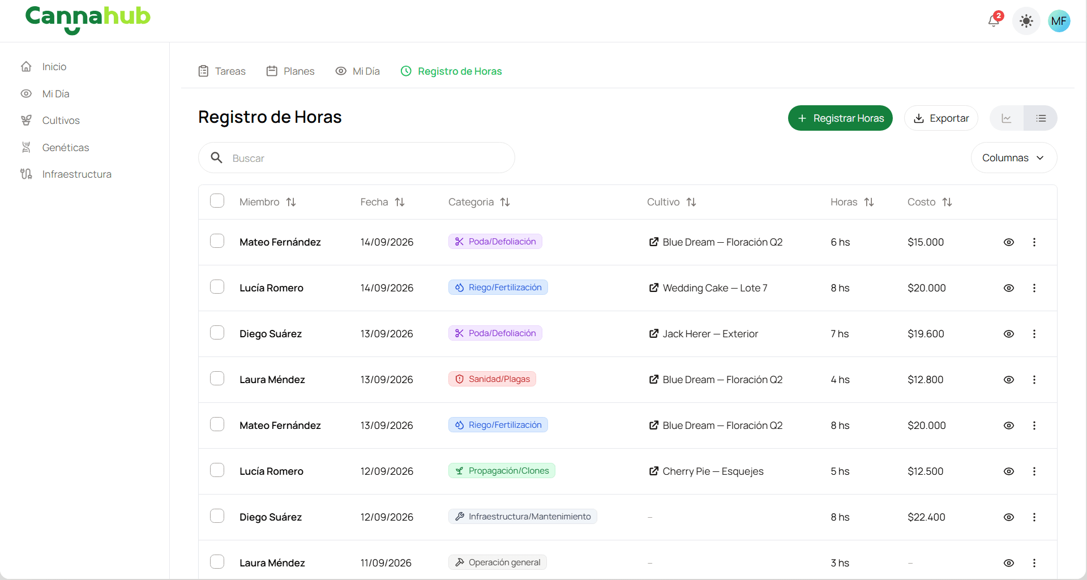
Task: Open row menu for Mateo Fernández 6 hs entry
Action: 1034,242
